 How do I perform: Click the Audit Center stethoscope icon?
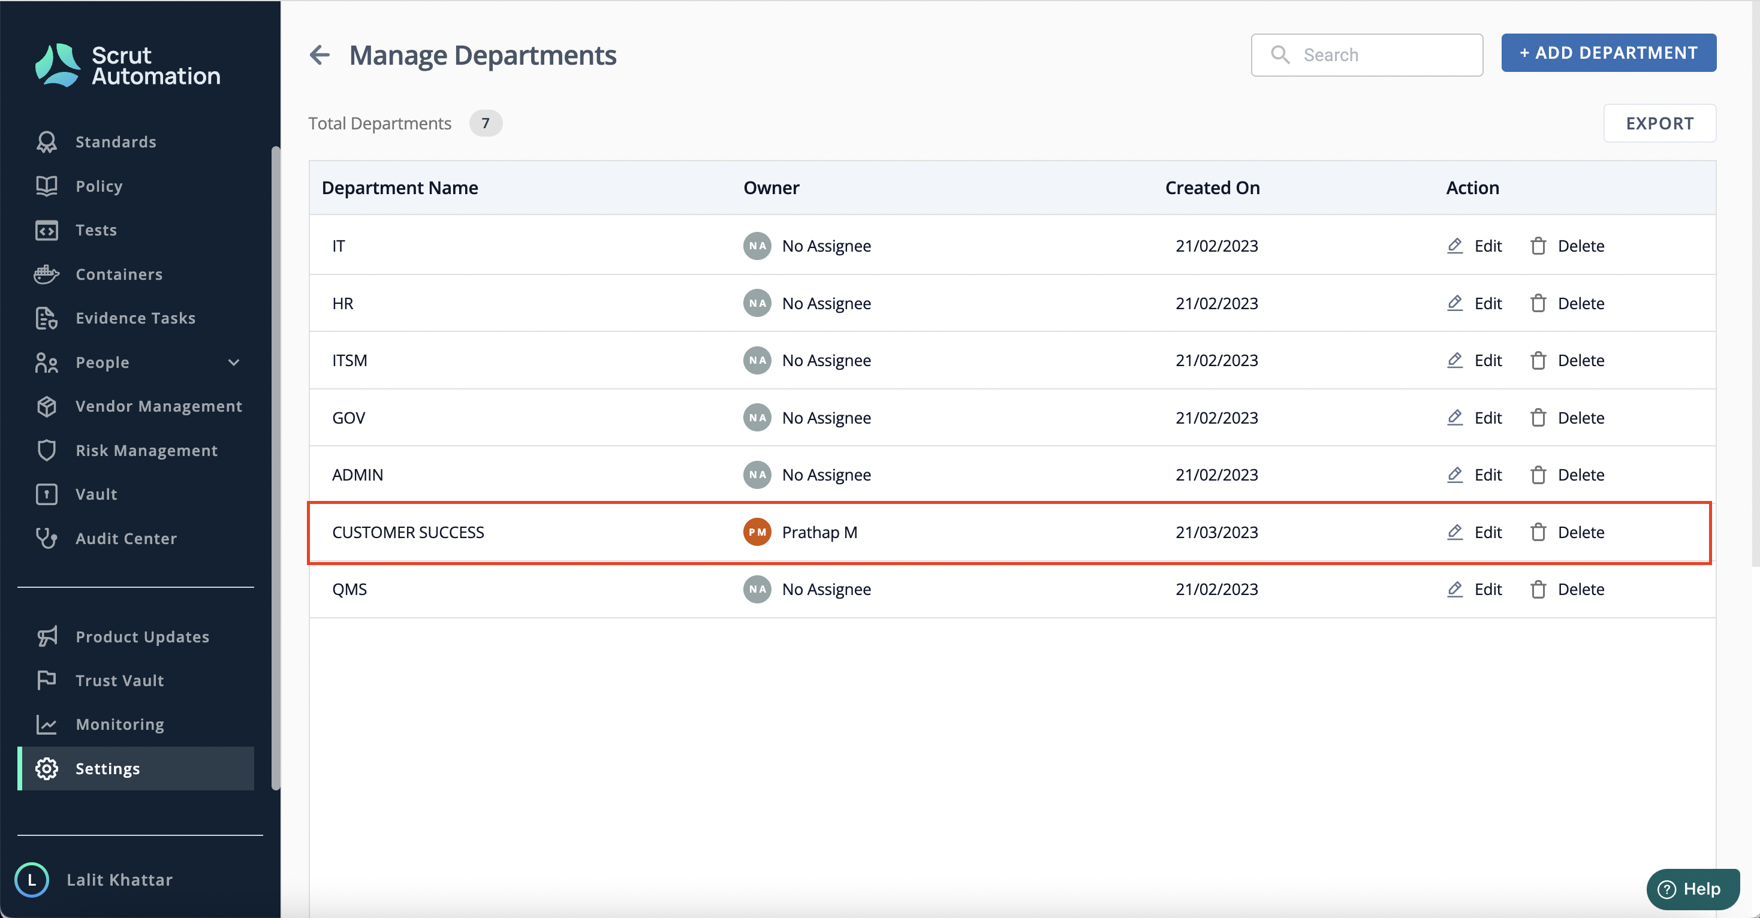tap(47, 538)
